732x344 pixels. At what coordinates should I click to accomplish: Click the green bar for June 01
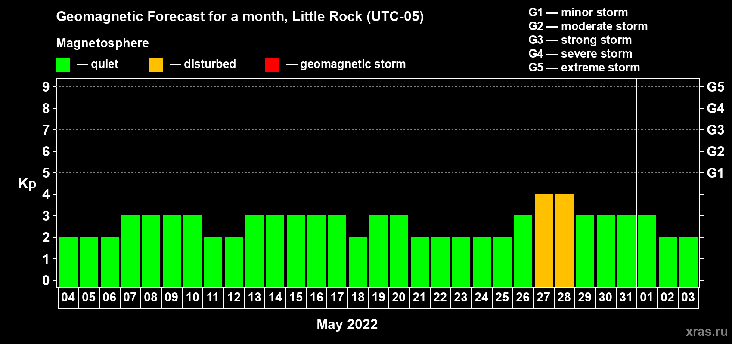(x=647, y=251)
